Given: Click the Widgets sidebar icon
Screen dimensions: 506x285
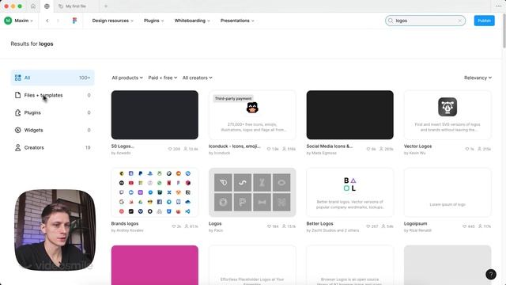Looking at the screenshot, I should coord(17,130).
